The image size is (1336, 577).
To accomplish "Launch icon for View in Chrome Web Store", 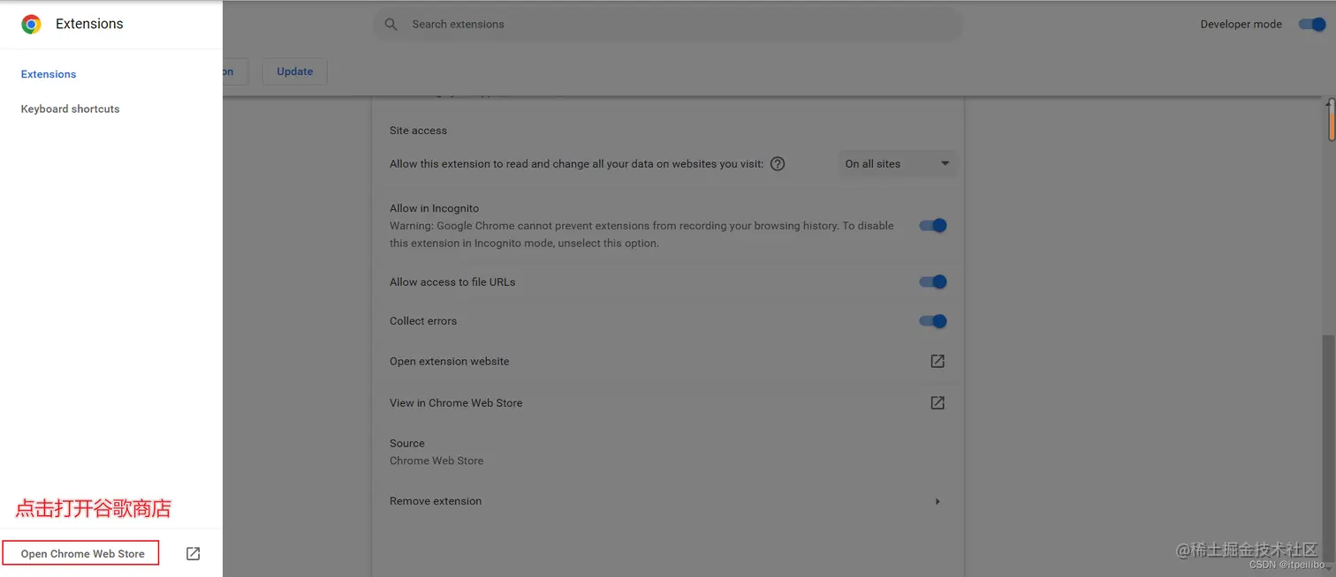I will 937,402.
